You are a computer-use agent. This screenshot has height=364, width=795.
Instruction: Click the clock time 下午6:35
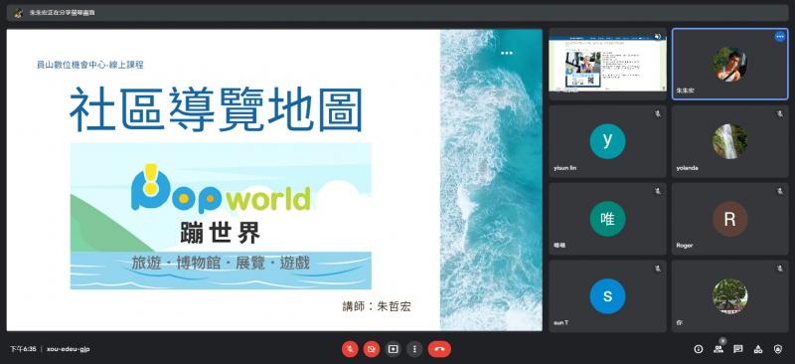(23, 349)
